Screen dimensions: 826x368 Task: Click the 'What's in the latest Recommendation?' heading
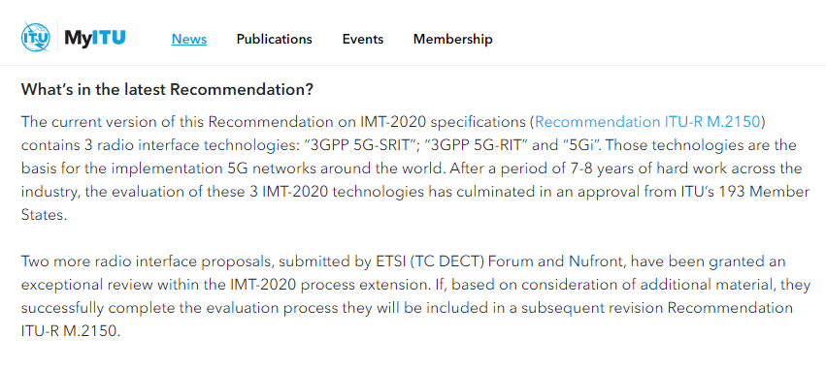[x=168, y=90]
